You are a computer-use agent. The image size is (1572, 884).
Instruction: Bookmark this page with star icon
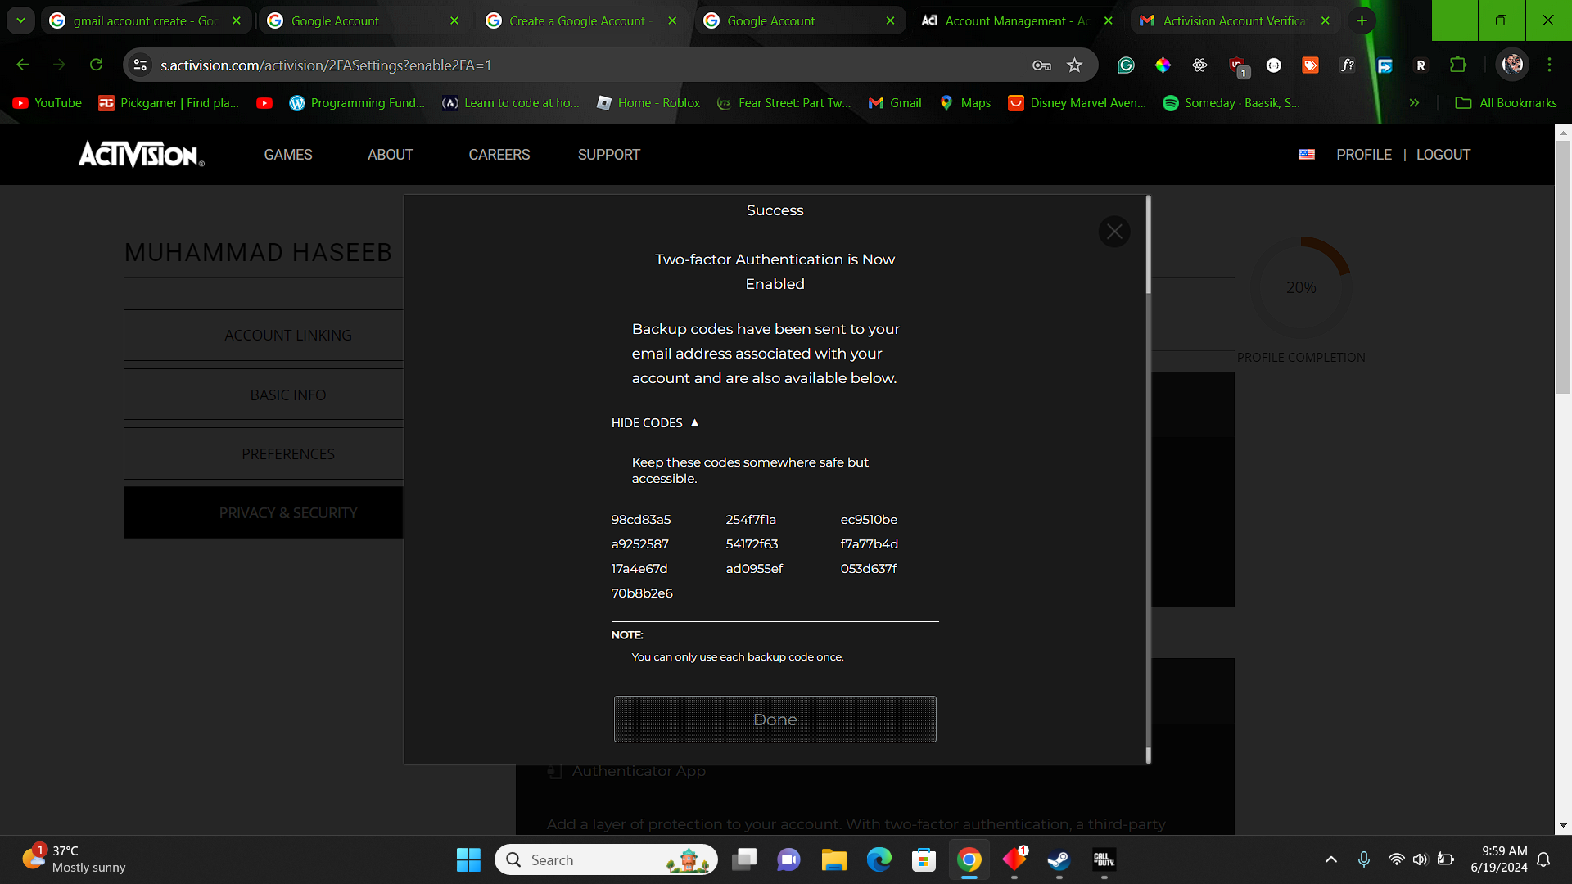point(1074,65)
